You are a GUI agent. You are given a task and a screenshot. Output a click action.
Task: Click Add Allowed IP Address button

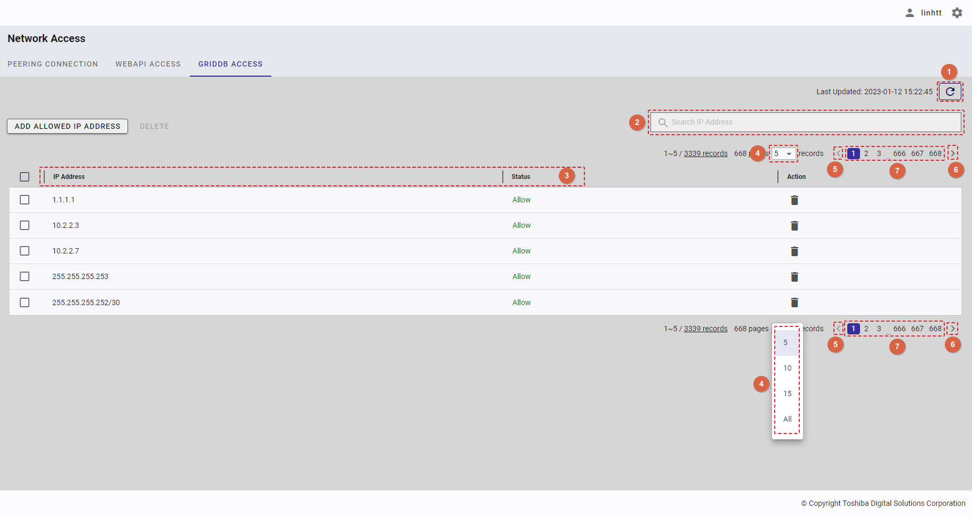click(67, 126)
